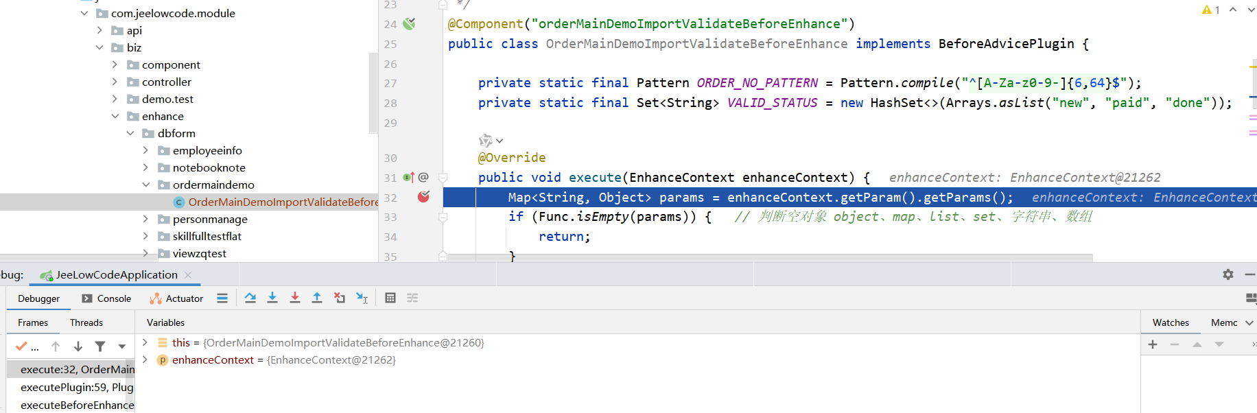
Task: Switch to the Console tab
Action: point(107,298)
